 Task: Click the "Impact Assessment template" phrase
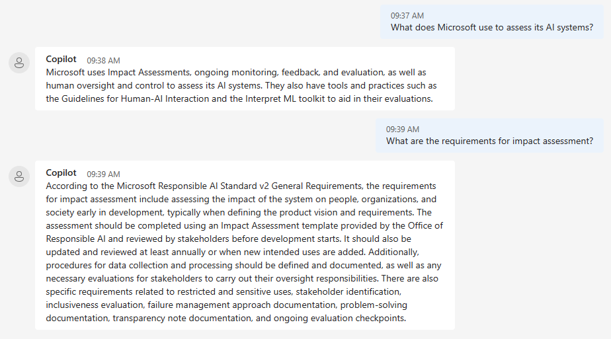pos(280,226)
